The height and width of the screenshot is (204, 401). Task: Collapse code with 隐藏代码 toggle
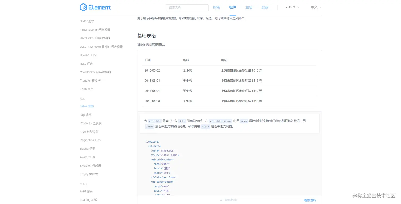click(x=228, y=200)
